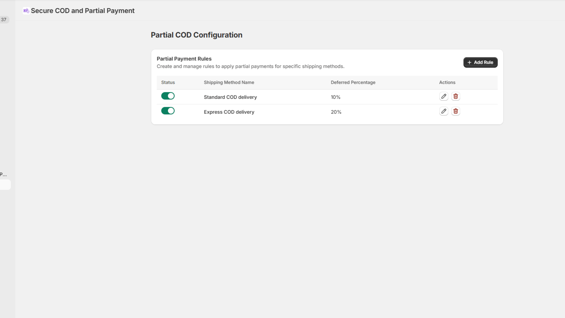Click the purple Secure COD app icon
565x318 pixels.
pos(25,10)
